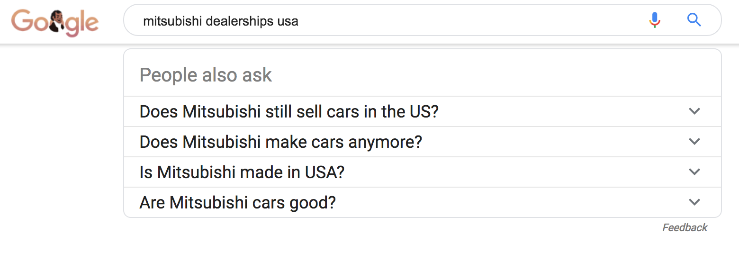The image size is (739, 253).
Task: Open the "Does Mitsubishi make cars anymore?" question
Action: pyautogui.click(x=280, y=142)
